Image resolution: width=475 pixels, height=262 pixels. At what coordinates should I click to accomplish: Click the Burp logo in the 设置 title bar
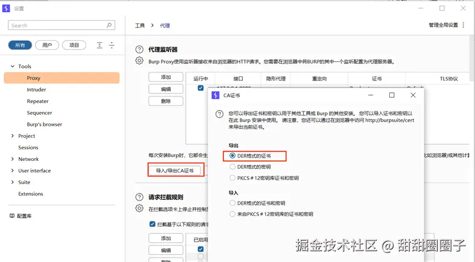pos(6,8)
